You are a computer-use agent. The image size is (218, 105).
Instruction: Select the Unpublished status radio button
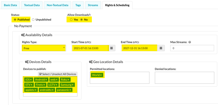[x=33, y=20]
